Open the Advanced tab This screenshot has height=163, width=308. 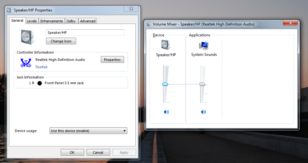pyautogui.click(x=88, y=21)
